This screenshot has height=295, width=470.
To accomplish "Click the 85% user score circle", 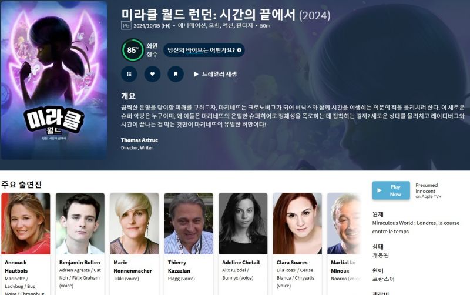I will click(x=133, y=50).
